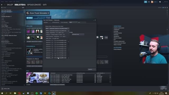Open the Windows notification center icon
The image size is (169, 95).
(x=166, y=93)
